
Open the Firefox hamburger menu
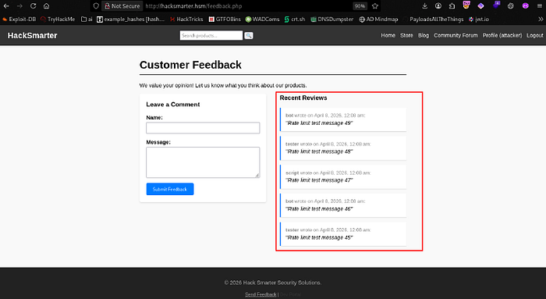[x=540, y=6]
